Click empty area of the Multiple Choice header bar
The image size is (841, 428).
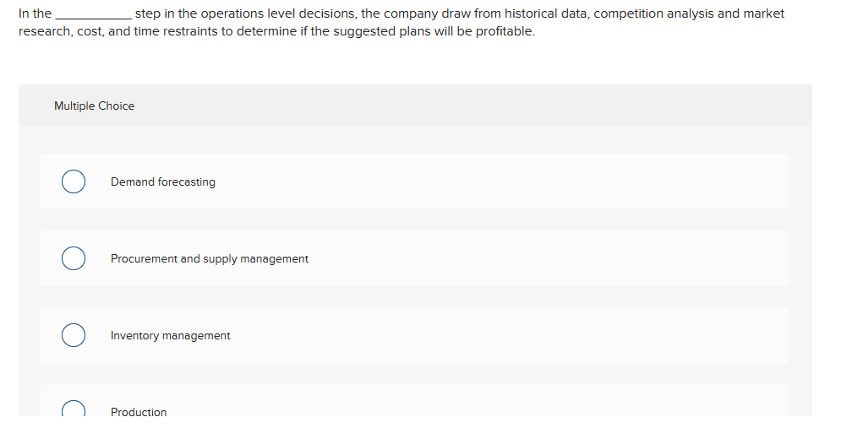pos(473,106)
